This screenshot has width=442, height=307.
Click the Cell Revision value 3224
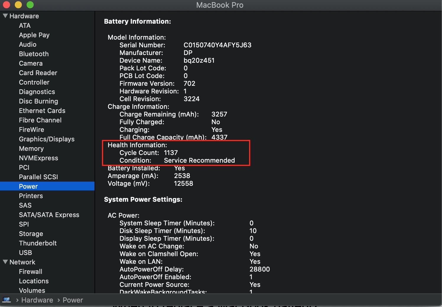click(192, 99)
